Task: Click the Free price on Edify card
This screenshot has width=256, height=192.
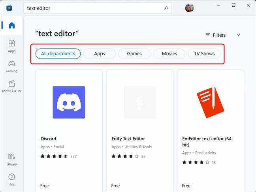Action: click(x=115, y=186)
